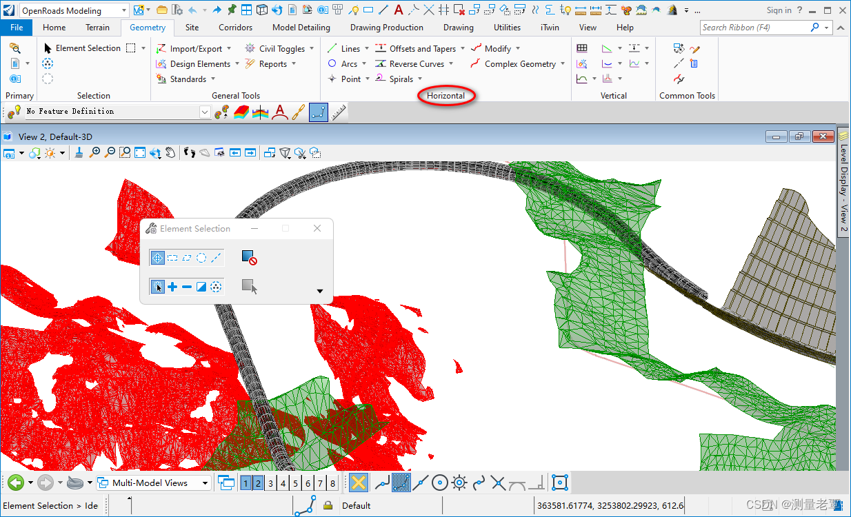This screenshot has height=517, width=851.
Task: Click the ruler icon in feature toolbar
Action: click(339, 112)
